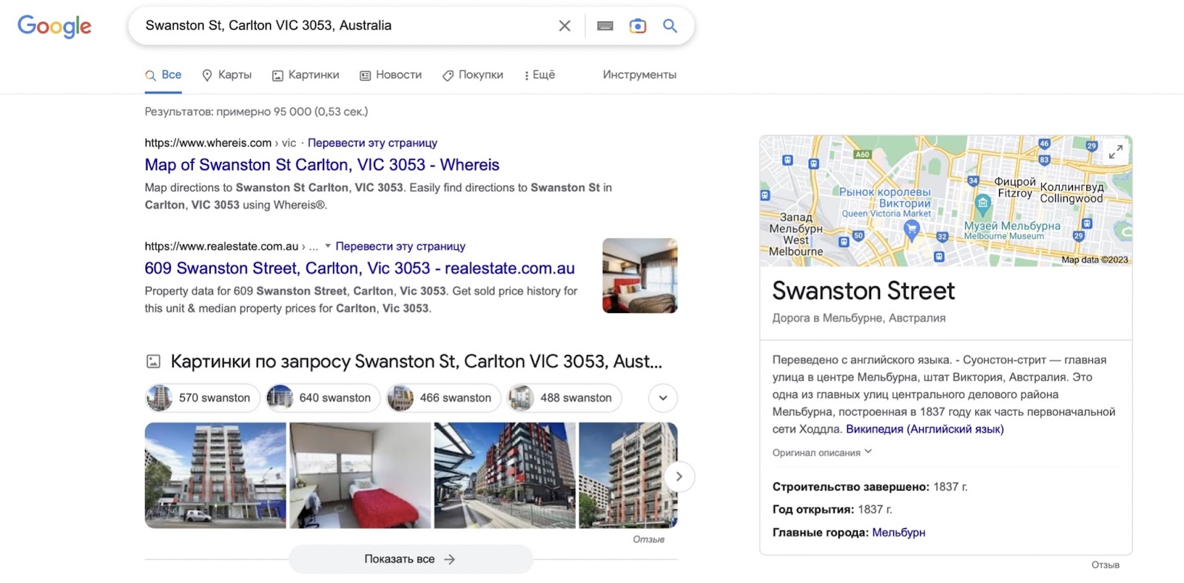
Task: Click Перевести эту страницу for realestate.com.au
Action: 400,246
